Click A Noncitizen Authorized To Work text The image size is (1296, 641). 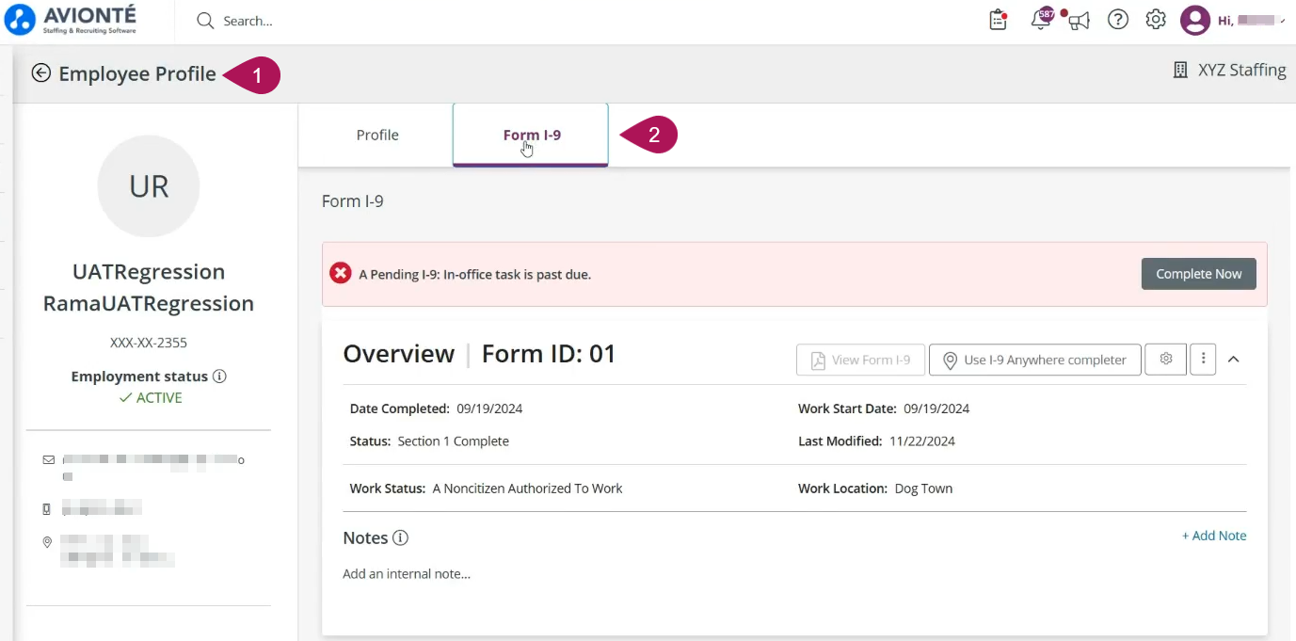pos(528,489)
